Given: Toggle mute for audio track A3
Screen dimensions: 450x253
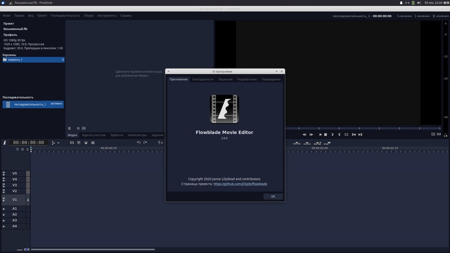Looking at the screenshot, I should (4, 220).
